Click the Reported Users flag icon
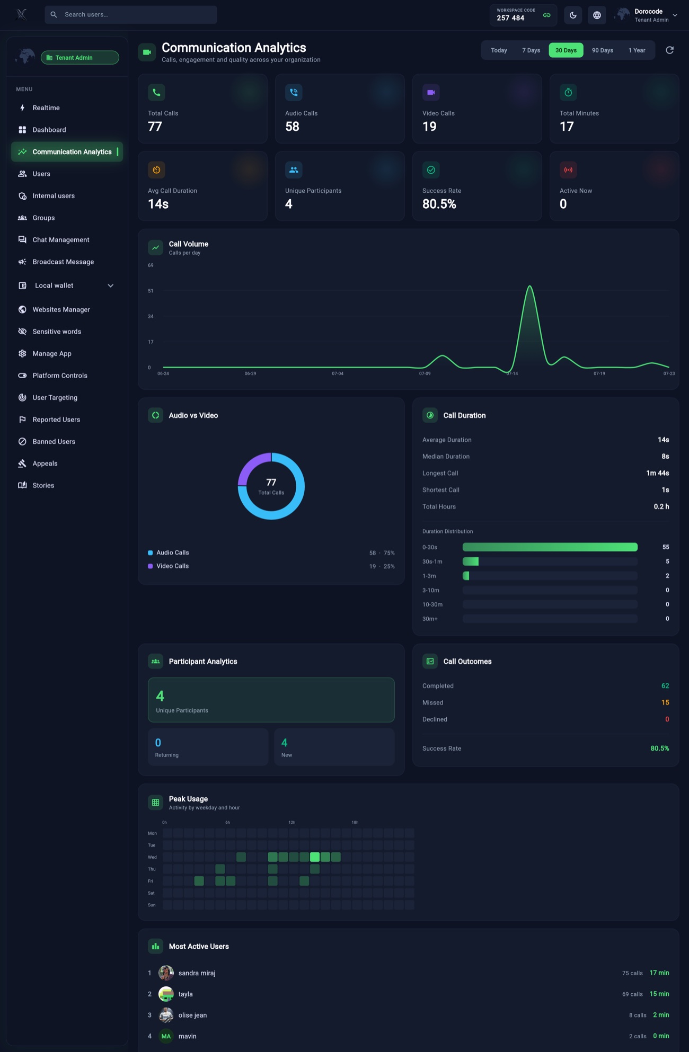The height and width of the screenshot is (1052, 689). [x=22, y=420]
